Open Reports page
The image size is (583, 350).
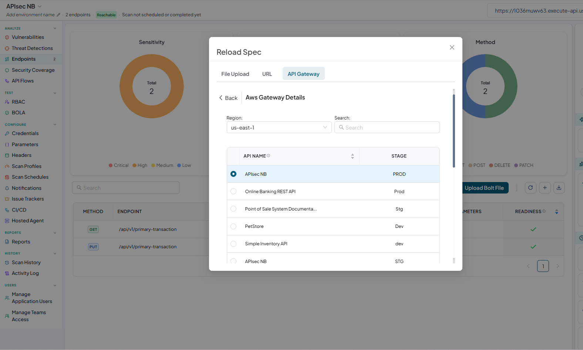21,242
